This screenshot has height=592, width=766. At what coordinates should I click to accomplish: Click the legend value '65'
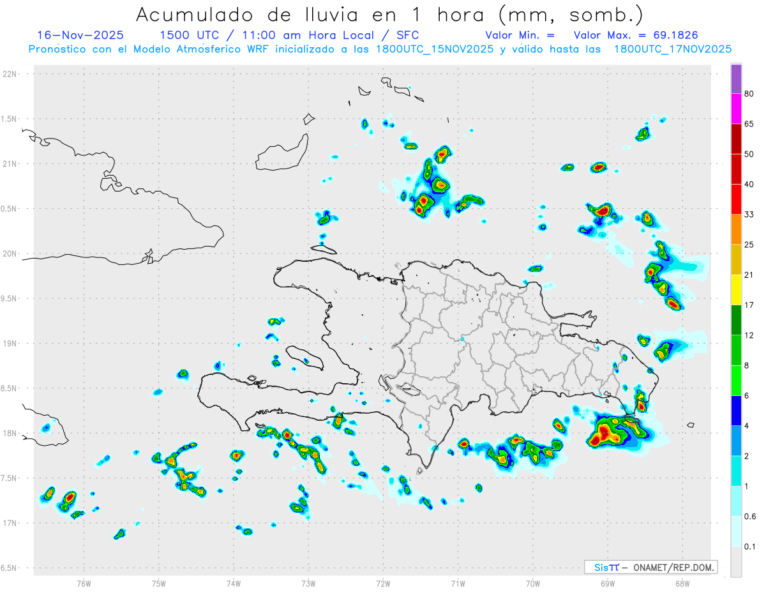pyautogui.click(x=749, y=124)
